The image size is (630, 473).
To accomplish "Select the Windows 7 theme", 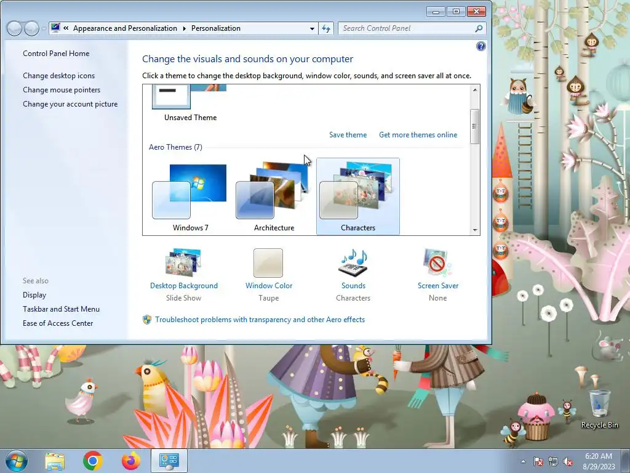I will coord(190,198).
